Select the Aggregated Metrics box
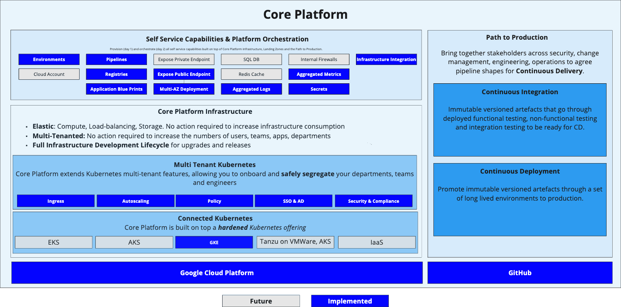Viewport: 621px width, 307px height. coord(319,74)
